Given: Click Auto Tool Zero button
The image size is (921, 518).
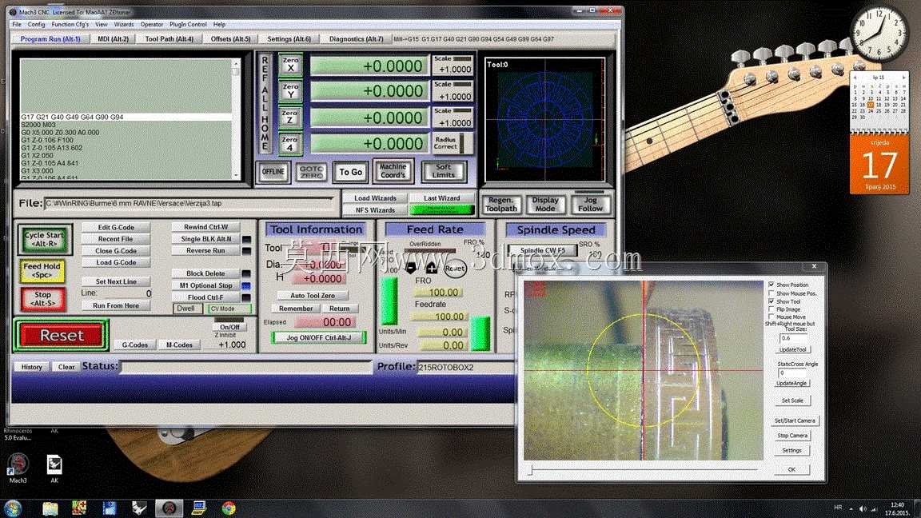Looking at the screenshot, I should [313, 296].
